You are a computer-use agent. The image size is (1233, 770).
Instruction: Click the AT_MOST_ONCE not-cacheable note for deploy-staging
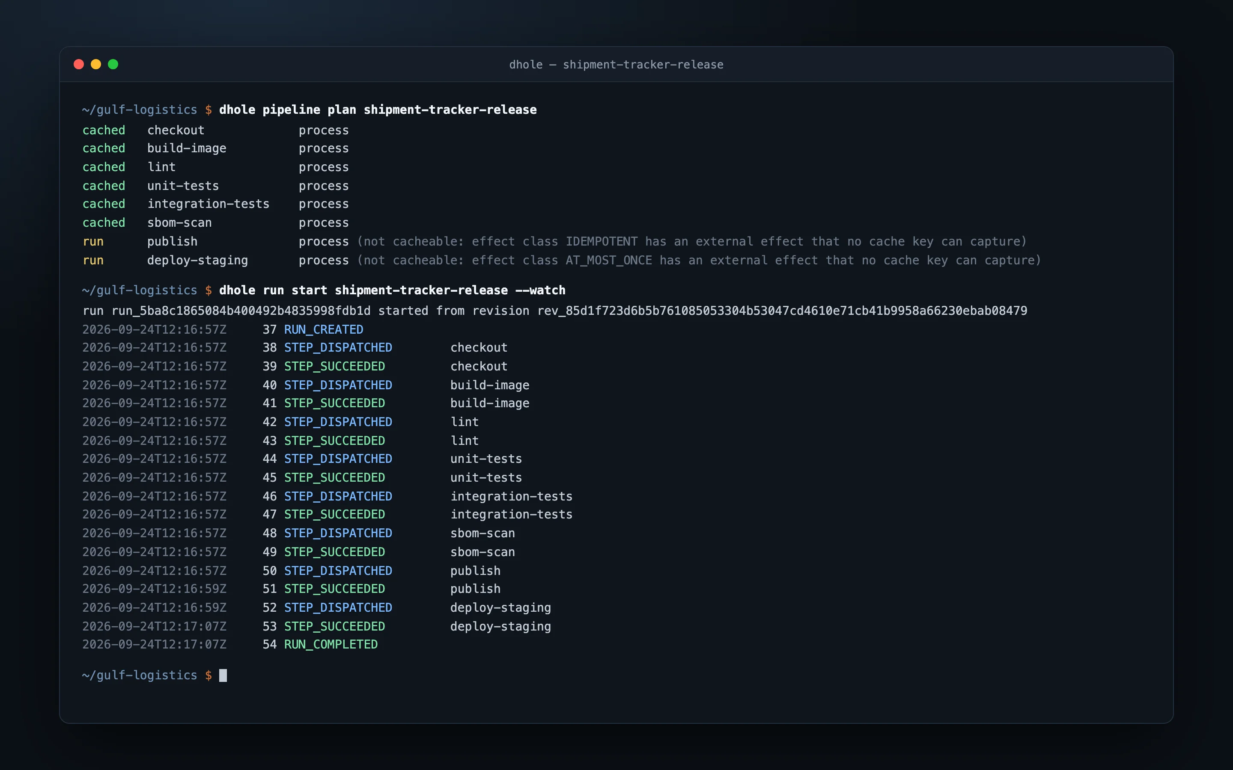[x=699, y=260]
